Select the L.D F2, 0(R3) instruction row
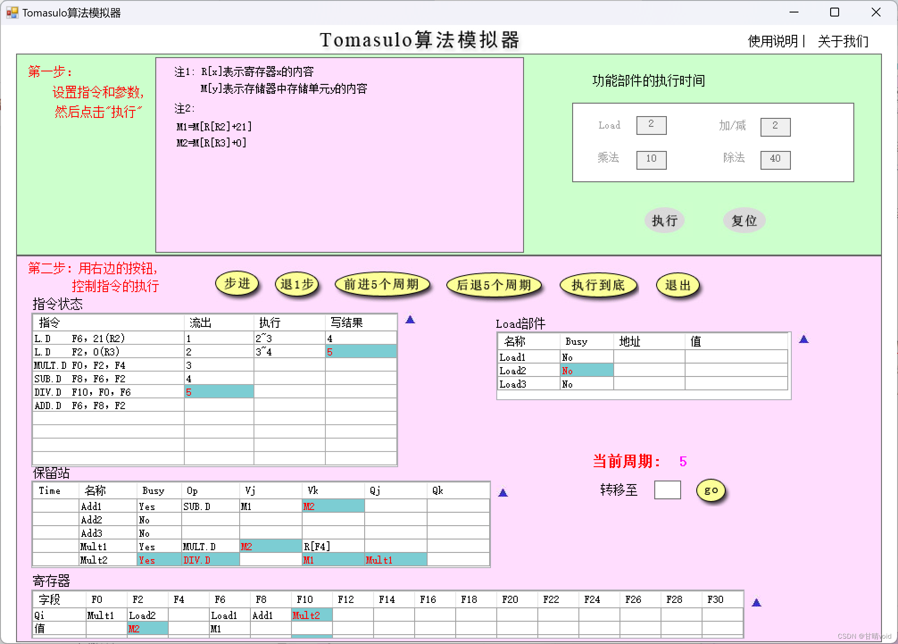This screenshot has width=898, height=644. click(x=215, y=351)
